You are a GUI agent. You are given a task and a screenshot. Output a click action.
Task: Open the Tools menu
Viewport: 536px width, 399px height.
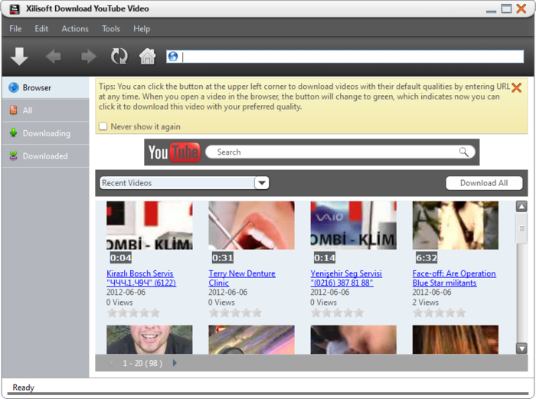(111, 29)
